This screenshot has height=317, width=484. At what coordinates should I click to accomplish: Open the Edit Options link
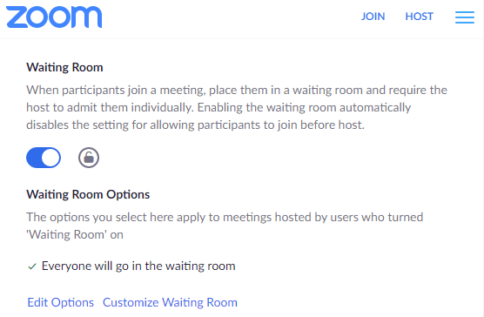61,302
